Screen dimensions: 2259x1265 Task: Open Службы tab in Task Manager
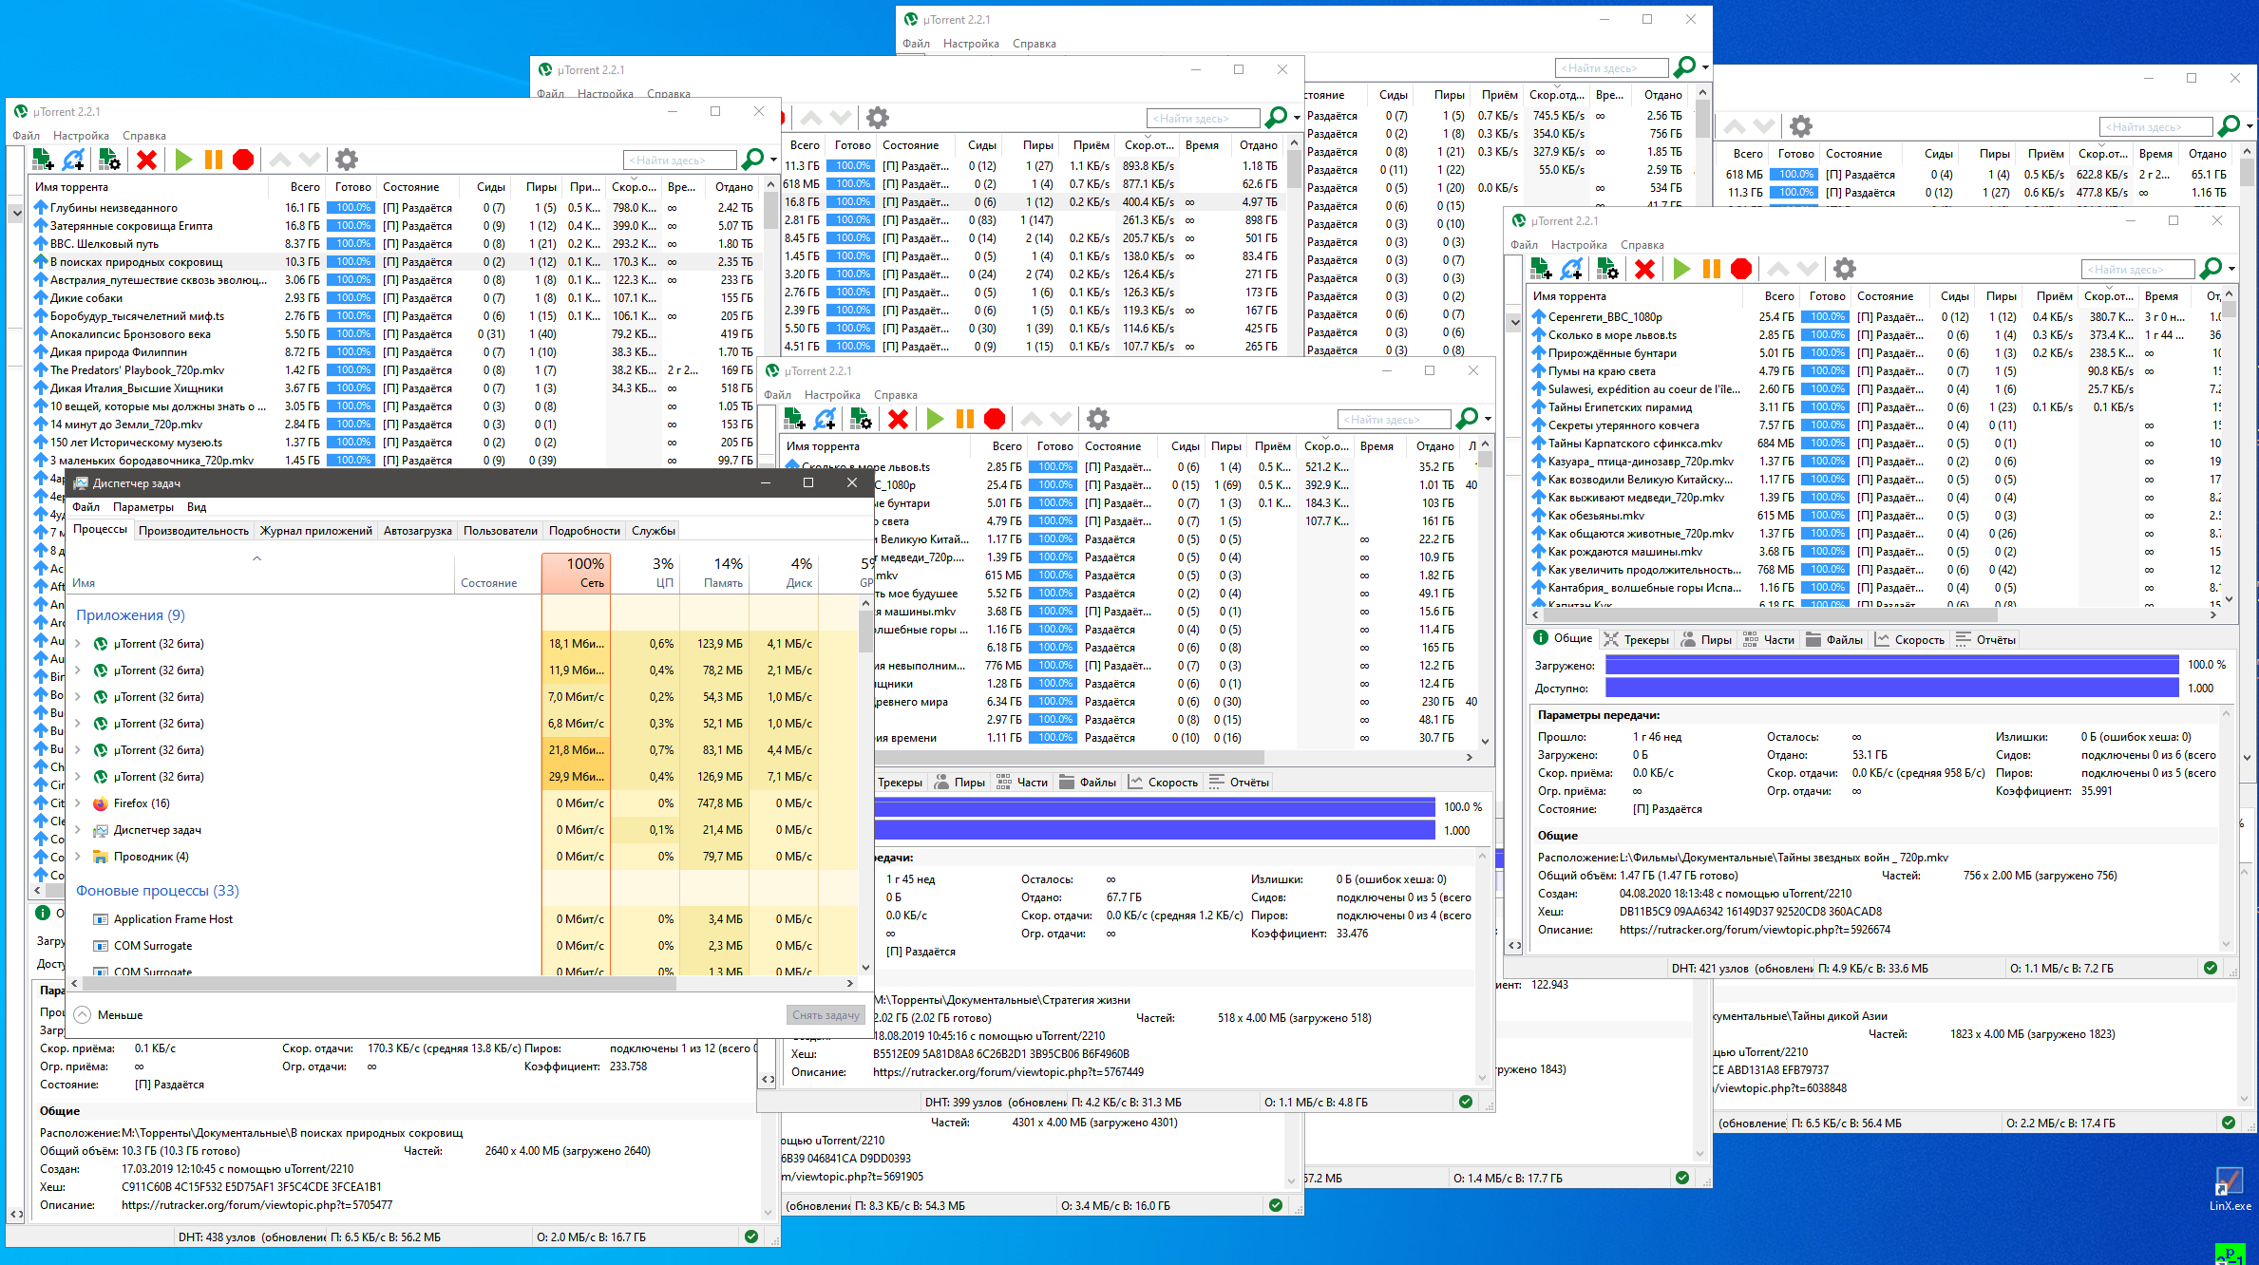click(x=654, y=531)
